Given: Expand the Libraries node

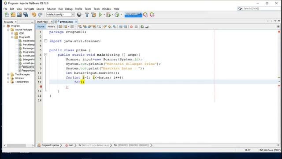Looking at the screenshot, I should (8, 78).
